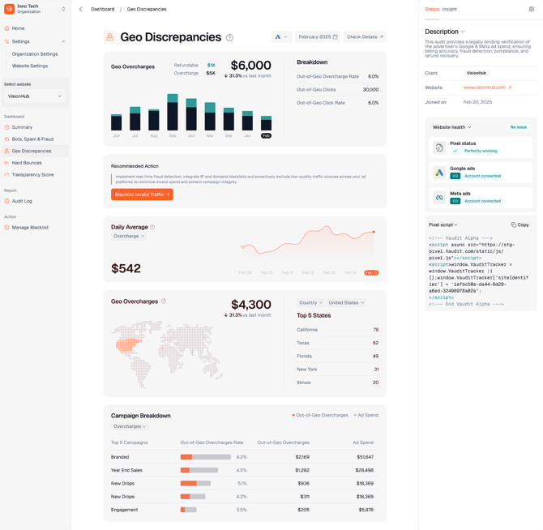Image resolution: width=543 pixels, height=530 pixels.
Task: Go back using the breadcrumb arrow
Action: tap(81, 10)
